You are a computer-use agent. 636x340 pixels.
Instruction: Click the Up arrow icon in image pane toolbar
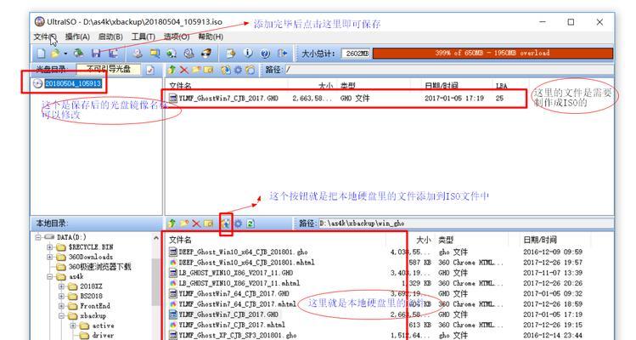[172, 70]
